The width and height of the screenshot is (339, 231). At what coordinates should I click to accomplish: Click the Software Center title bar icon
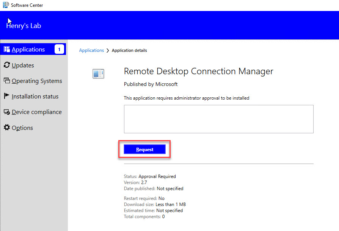coord(6,5)
